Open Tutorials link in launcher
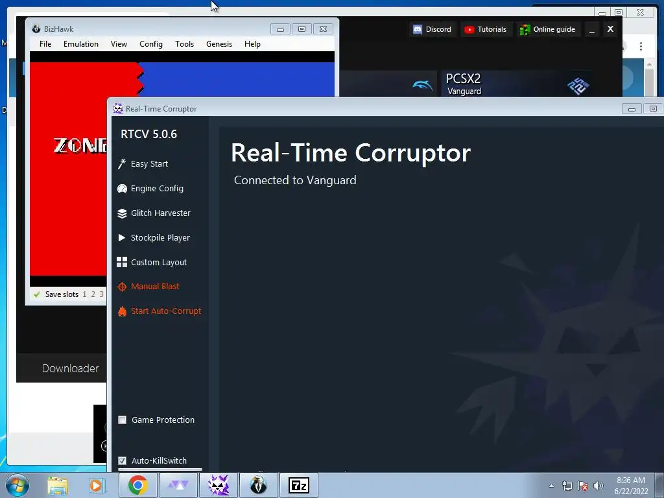 click(486, 29)
